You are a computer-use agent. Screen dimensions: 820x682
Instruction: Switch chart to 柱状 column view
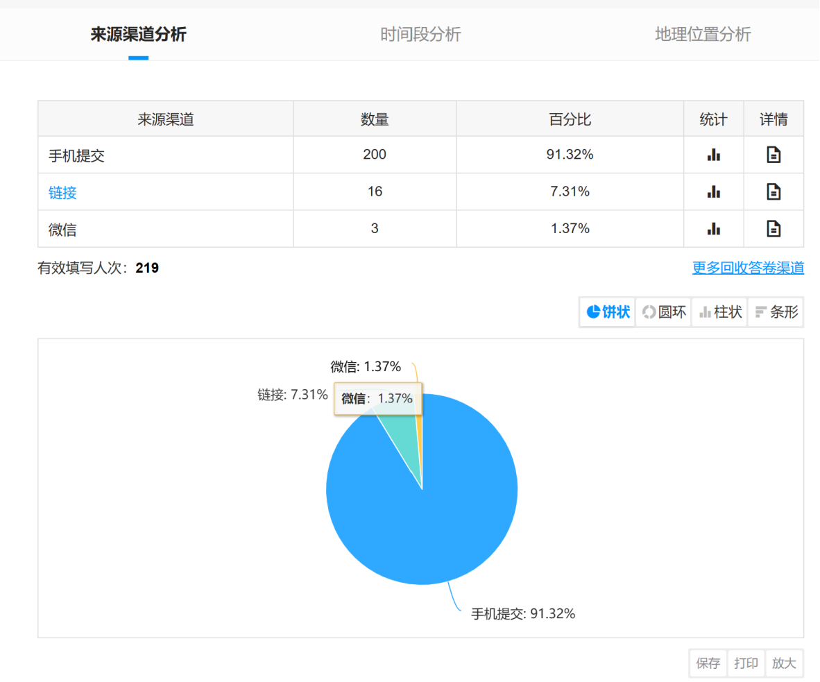720,312
